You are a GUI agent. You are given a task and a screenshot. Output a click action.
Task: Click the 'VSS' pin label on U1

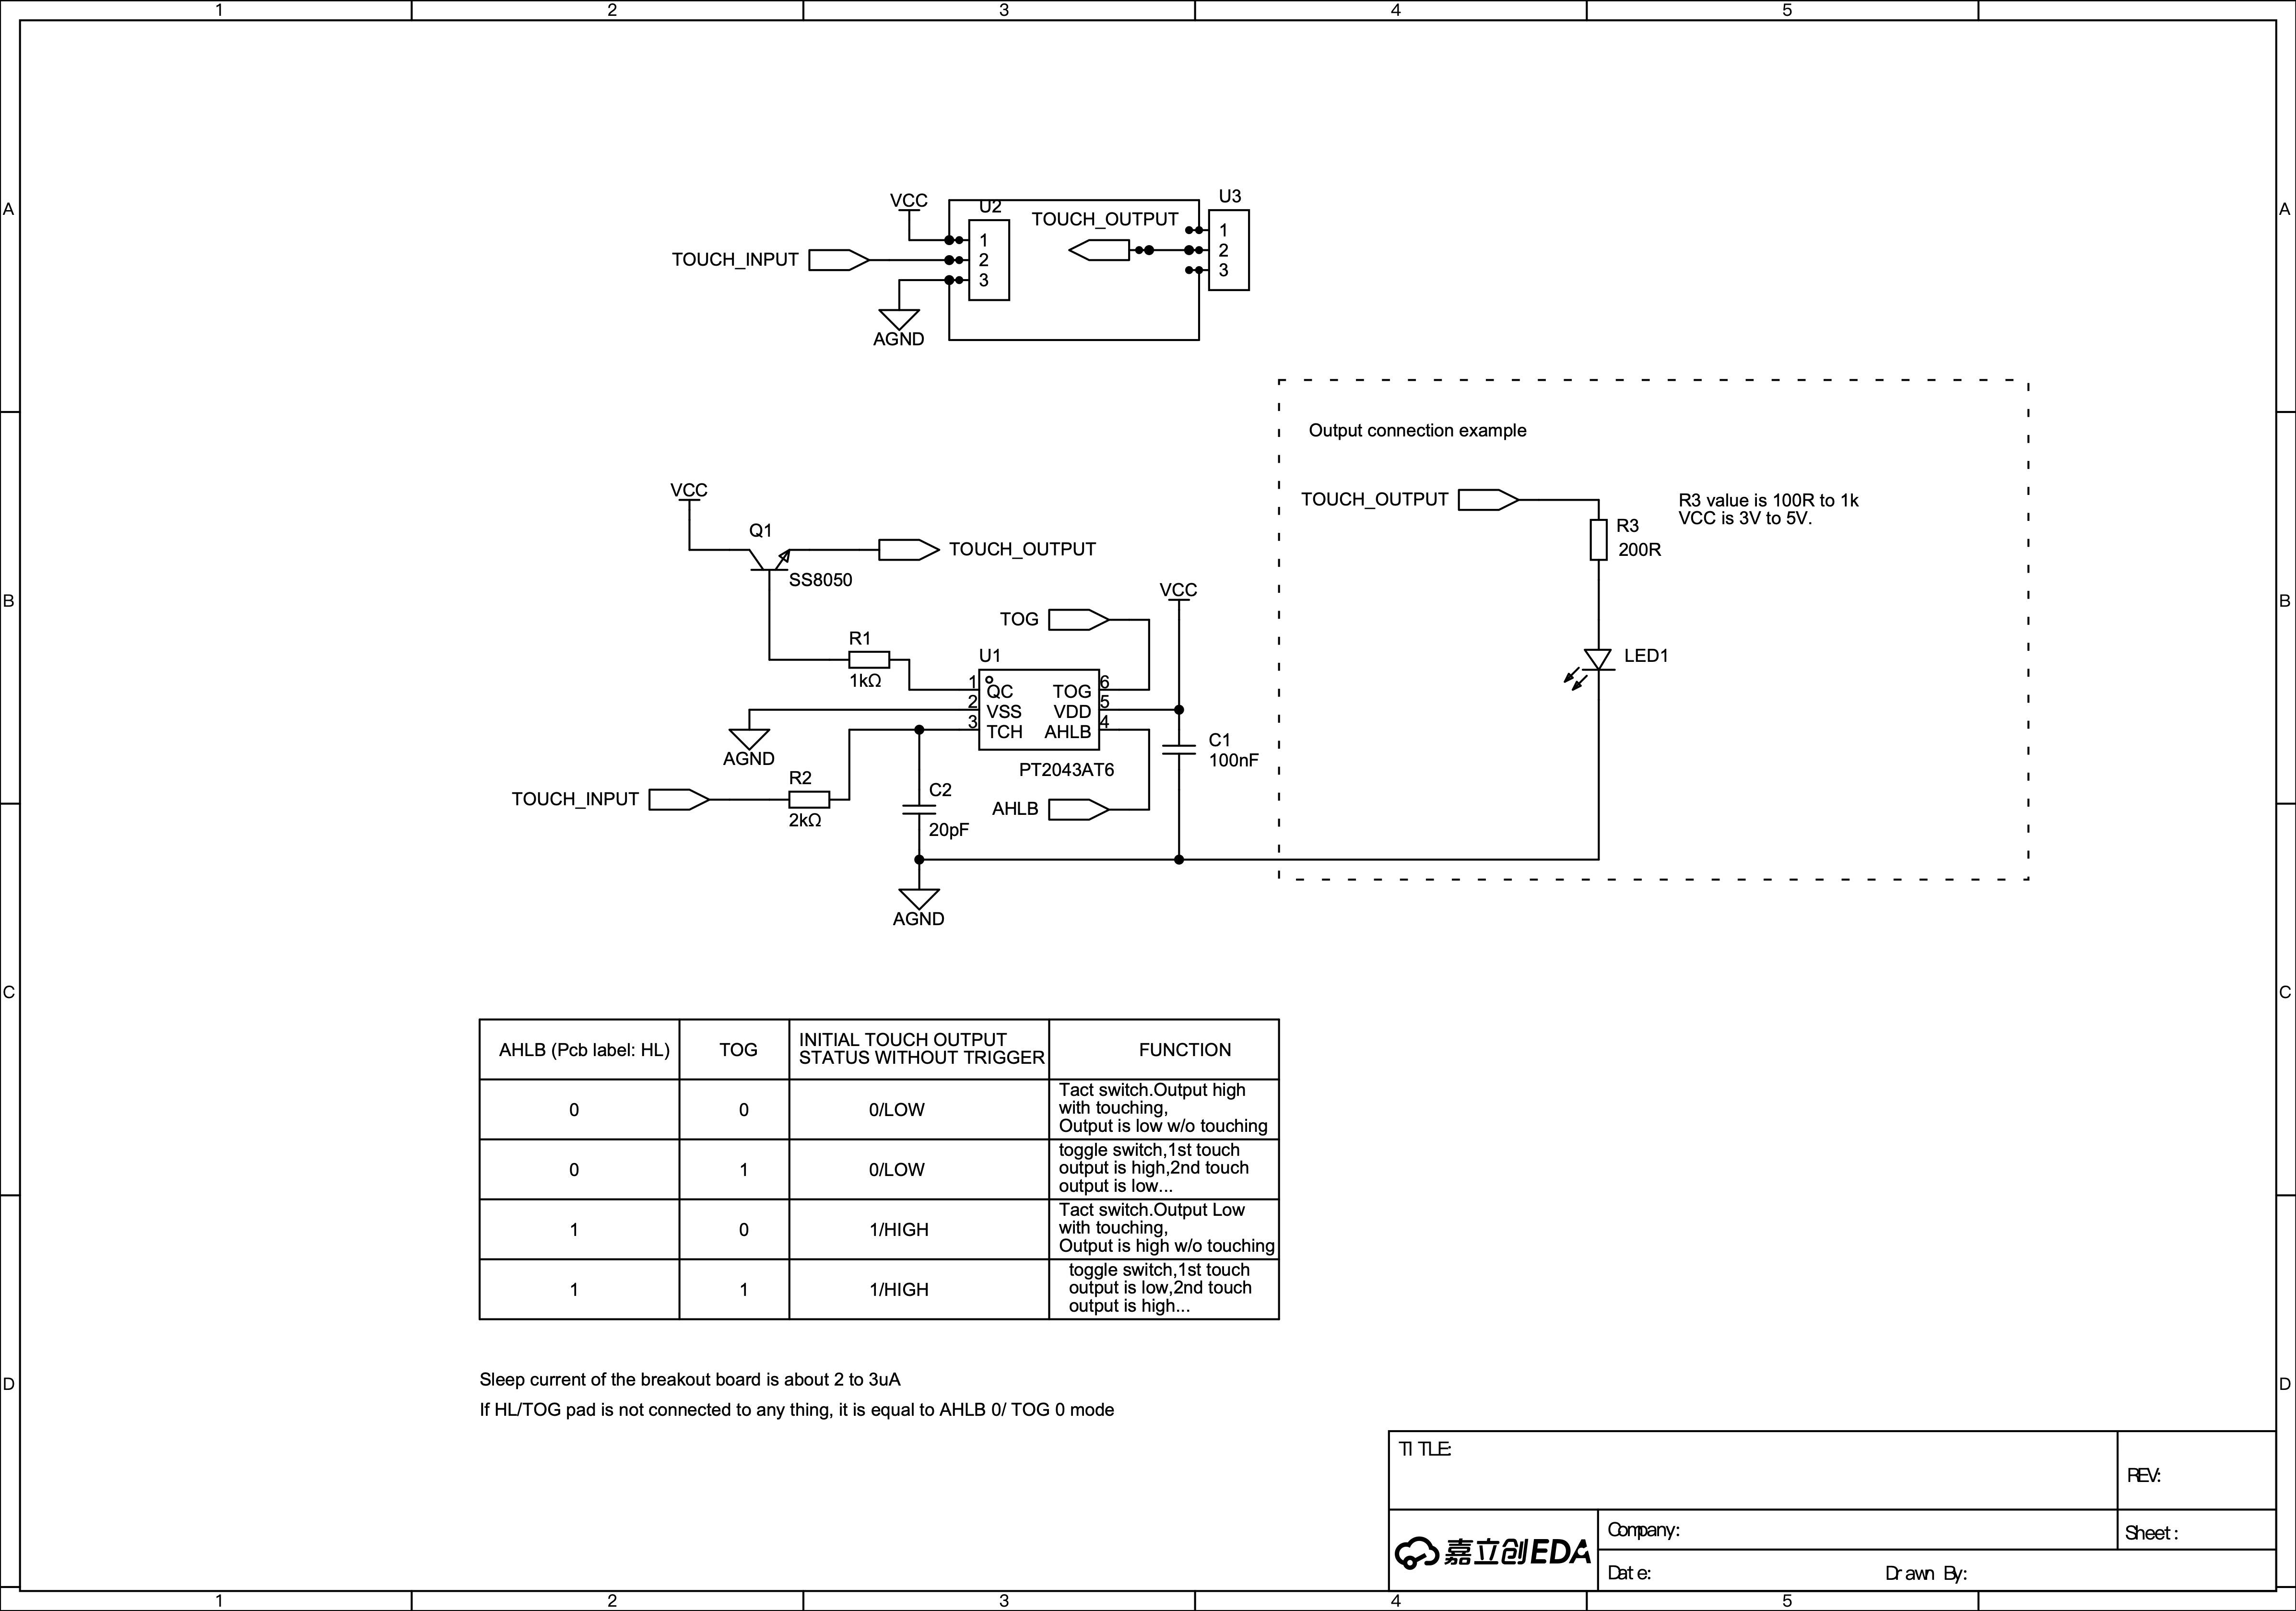pyautogui.click(x=1003, y=712)
